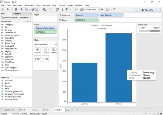Select the Category: Technology filter pill
Screen dimensions: 163x115
pyautogui.click(x=45, y=28)
